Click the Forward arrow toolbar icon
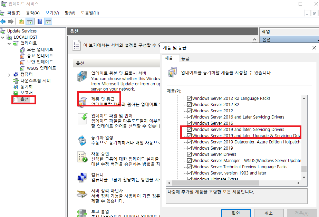 11,21
